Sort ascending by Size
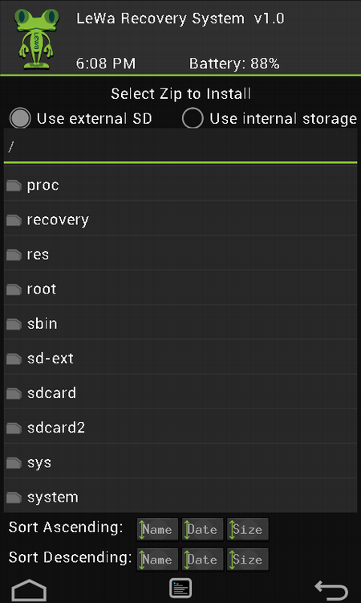Image resolution: width=361 pixels, height=603 pixels. [248, 530]
